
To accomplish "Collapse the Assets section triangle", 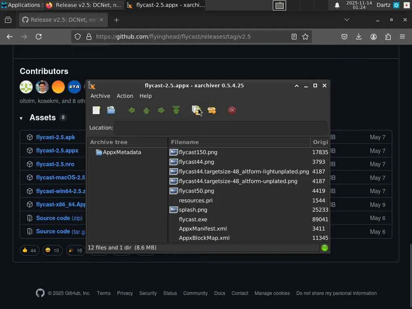I will (21, 118).
